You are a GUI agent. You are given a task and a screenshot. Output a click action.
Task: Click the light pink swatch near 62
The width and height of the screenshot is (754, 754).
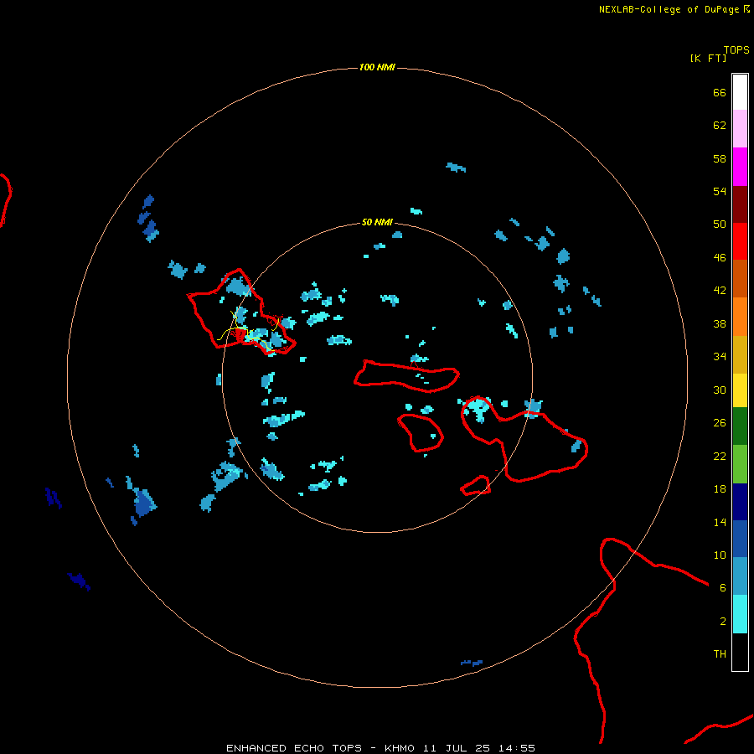click(740, 128)
